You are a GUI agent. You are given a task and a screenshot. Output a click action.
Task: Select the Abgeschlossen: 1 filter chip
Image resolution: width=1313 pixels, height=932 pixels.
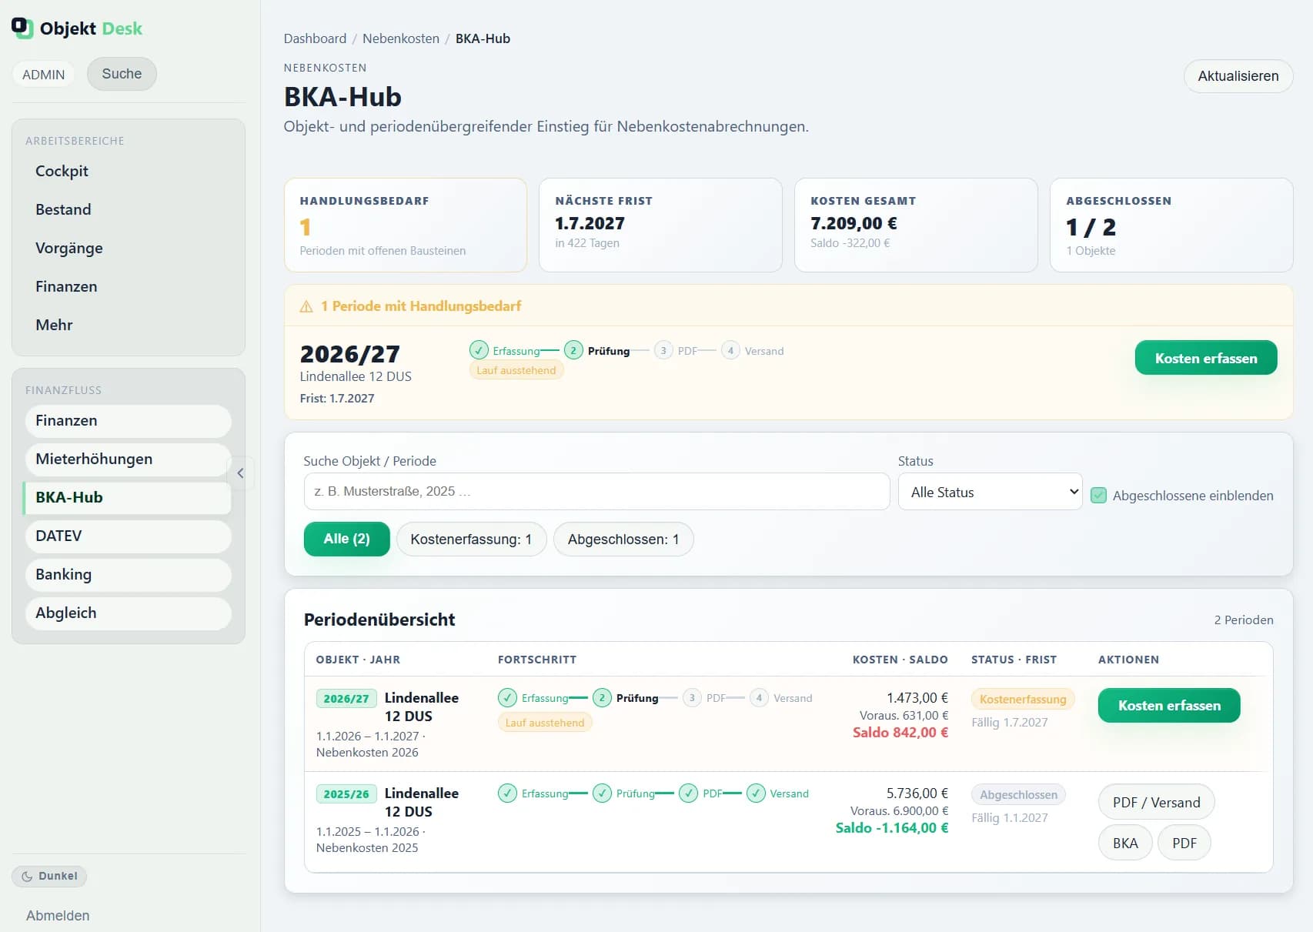click(x=623, y=539)
